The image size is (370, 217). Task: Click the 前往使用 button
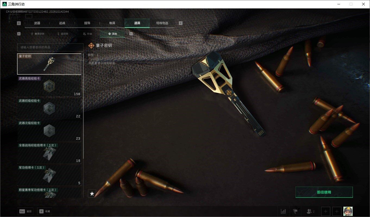(324, 192)
